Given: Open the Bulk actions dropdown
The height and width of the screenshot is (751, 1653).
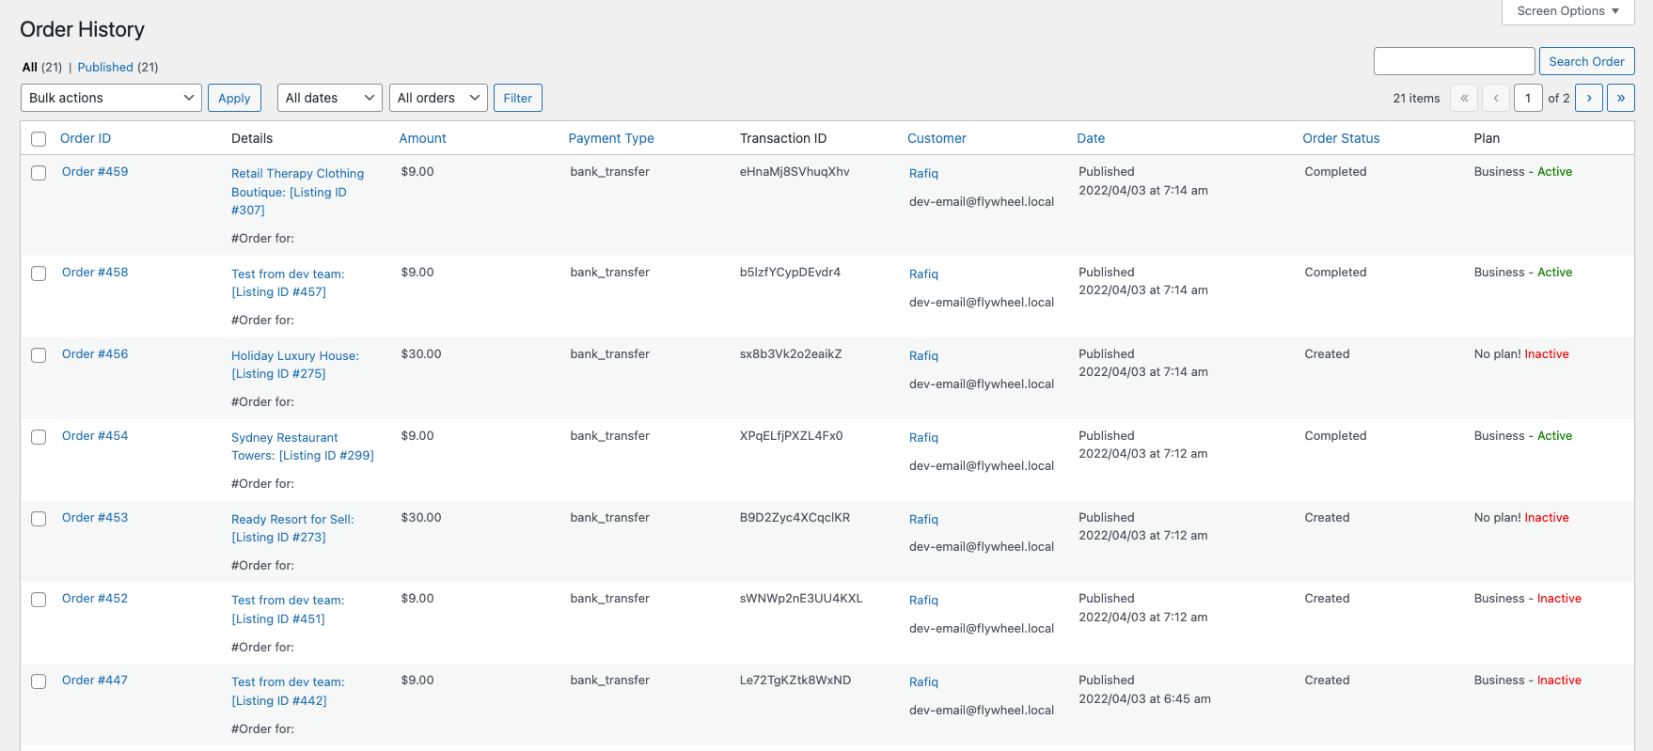Looking at the screenshot, I should 111,98.
